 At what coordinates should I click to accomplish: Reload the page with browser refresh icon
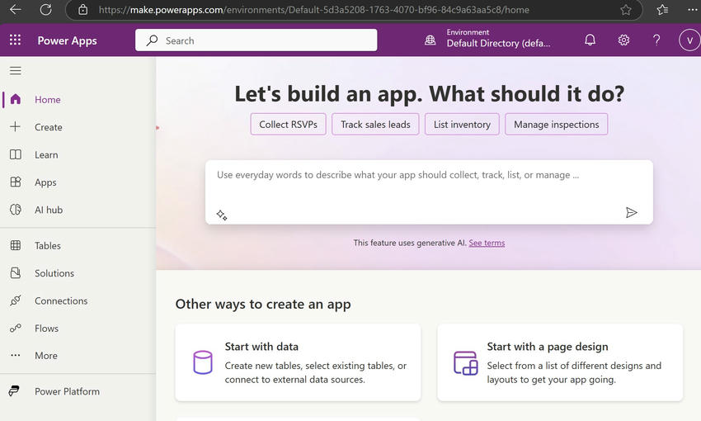click(x=45, y=9)
